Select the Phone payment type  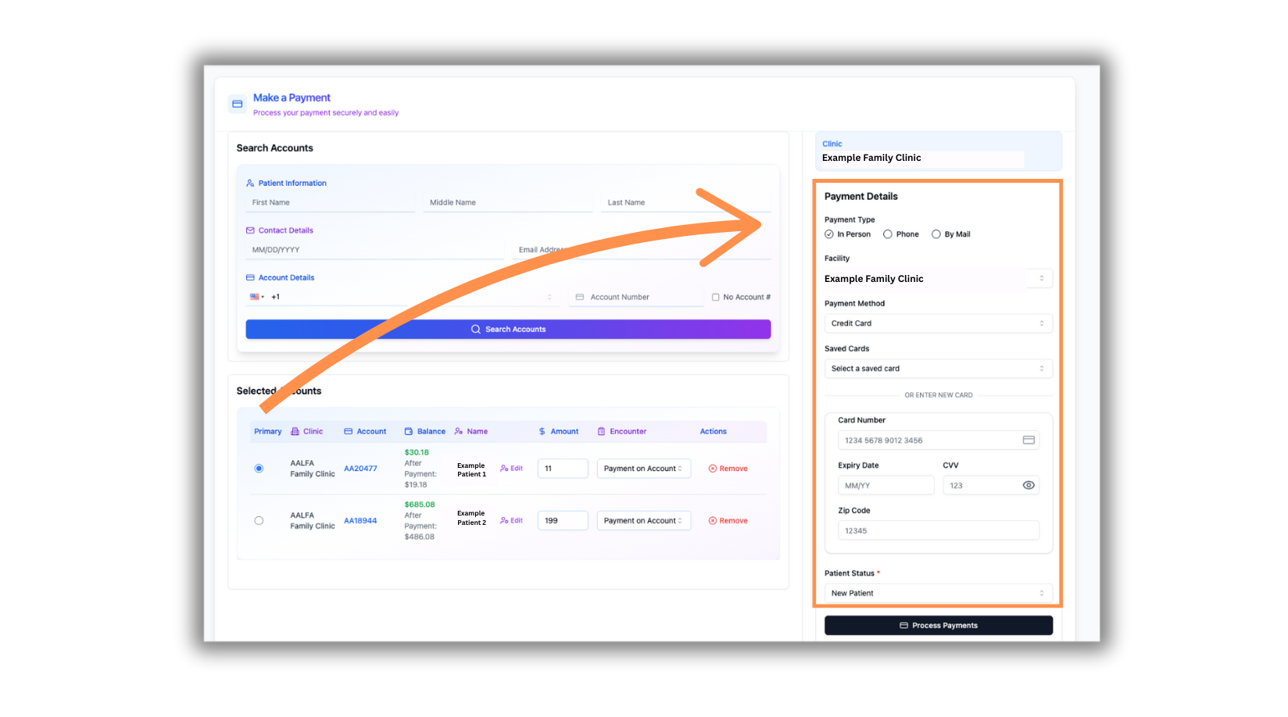coord(888,234)
